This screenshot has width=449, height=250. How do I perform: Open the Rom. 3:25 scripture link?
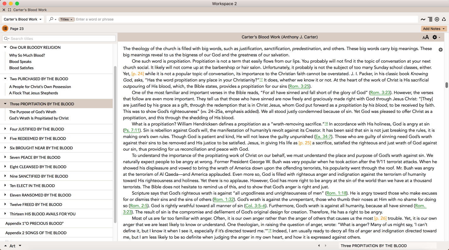point(299,86)
